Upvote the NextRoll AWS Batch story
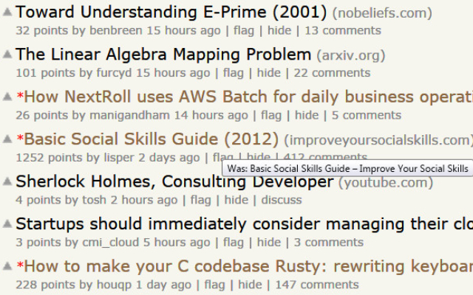Viewport: 473px width, 295px height. (x=7, y=97)
